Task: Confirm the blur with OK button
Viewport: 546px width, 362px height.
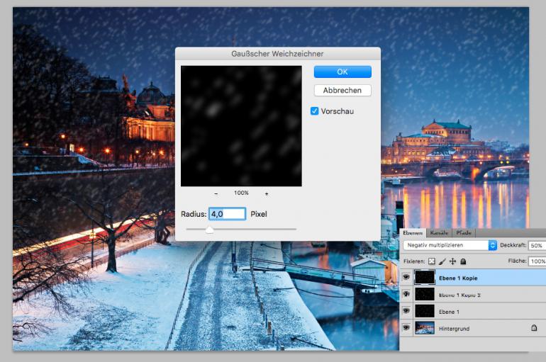Action: point(342,72)
